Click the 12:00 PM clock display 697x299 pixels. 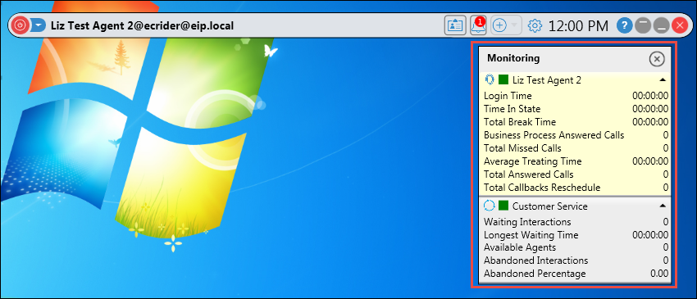(x=578, y=25)
